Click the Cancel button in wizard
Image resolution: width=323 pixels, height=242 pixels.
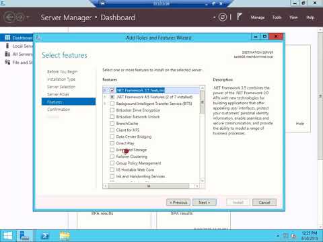[x=264, y=202]
